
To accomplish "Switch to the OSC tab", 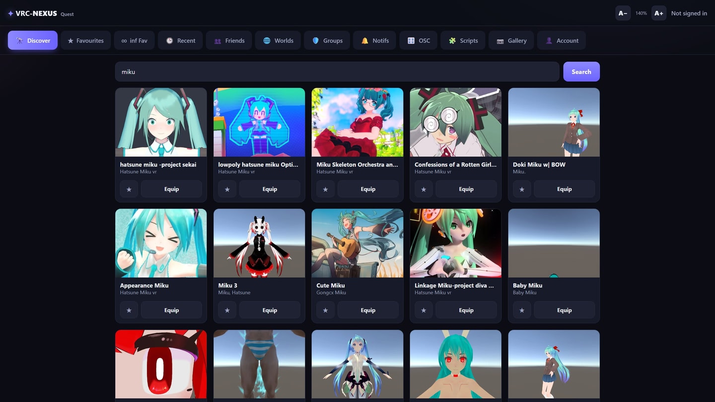I will click(x=418, y=40).
